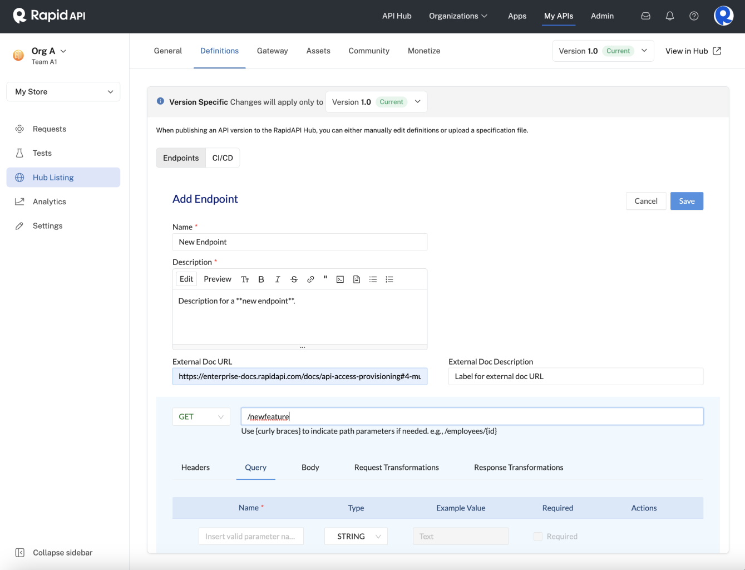Click the endpoint Name input field
The width and height of the screenshot is (745, 570).
(x=300, y=242)
